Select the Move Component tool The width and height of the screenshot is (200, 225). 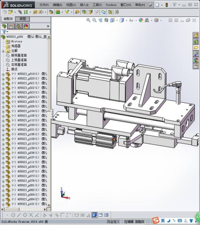[x=41, y=12]
